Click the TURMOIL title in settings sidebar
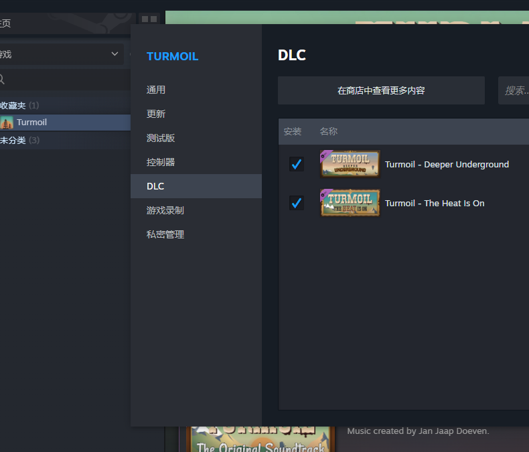 (x=172, y=56)
